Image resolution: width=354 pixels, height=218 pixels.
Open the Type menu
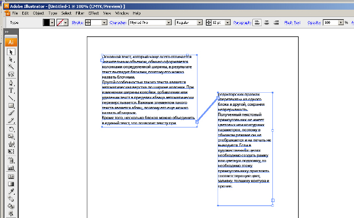point(53,13)
